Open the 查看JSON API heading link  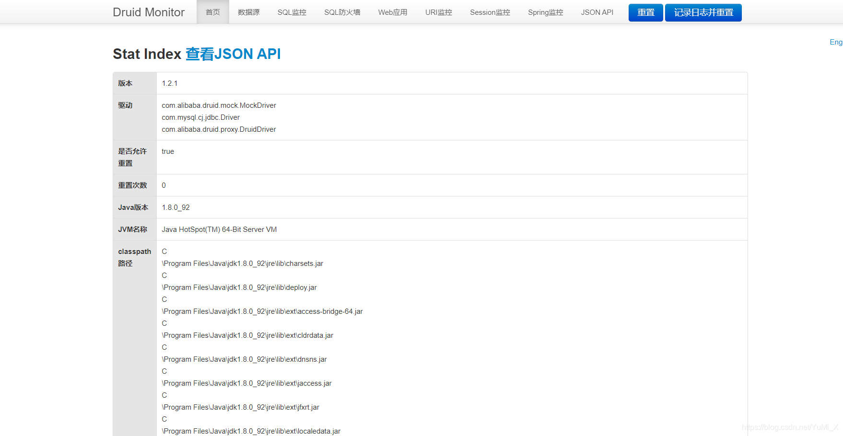[x=233, y=54]
